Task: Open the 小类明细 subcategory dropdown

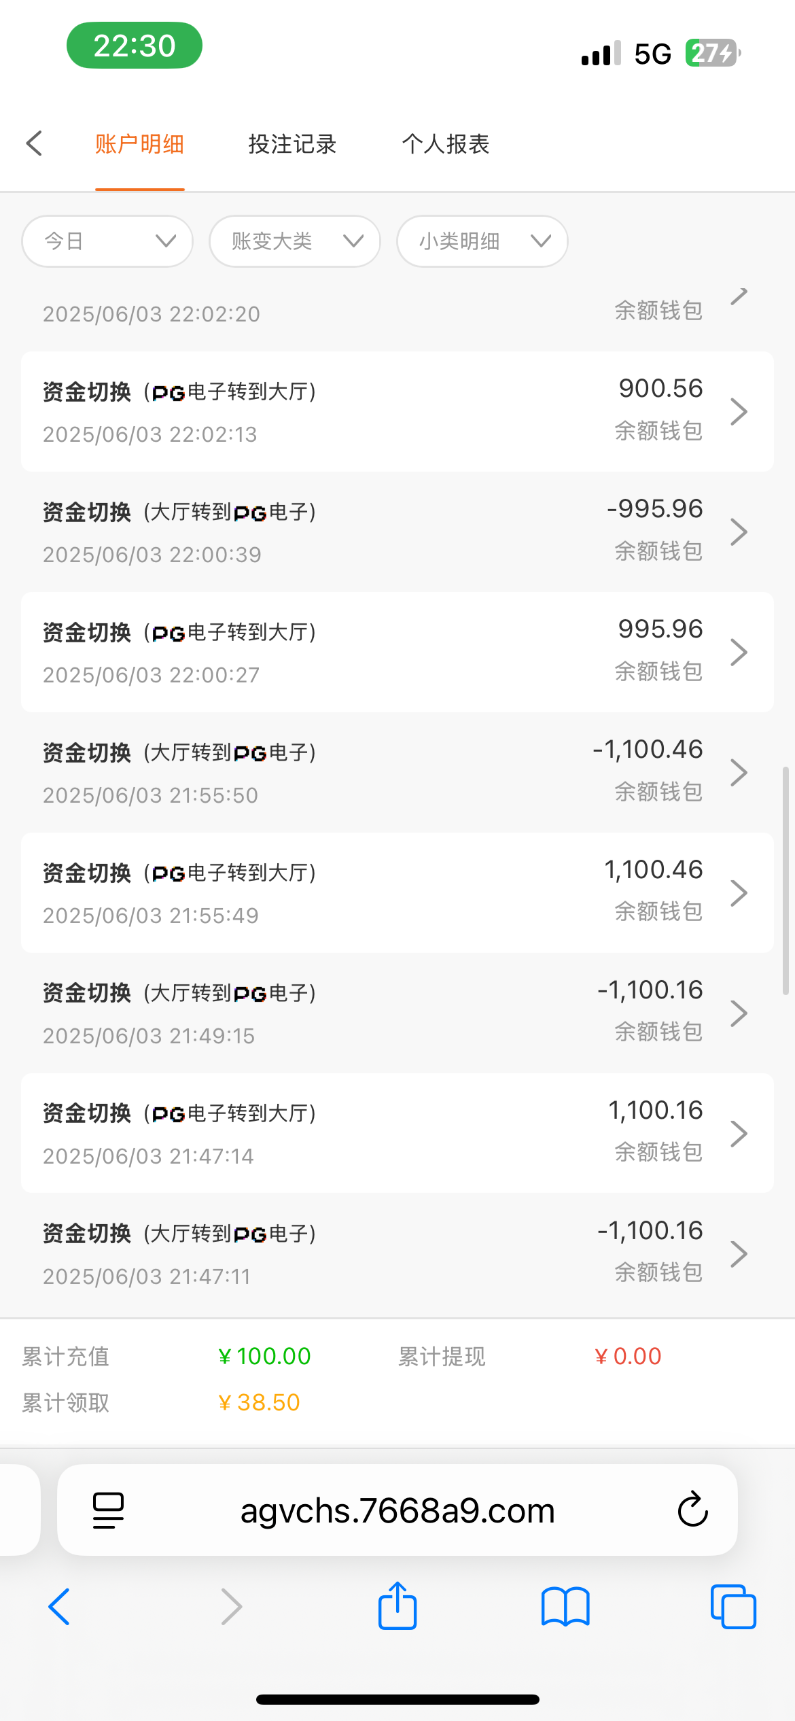Action: click(482, 241)
